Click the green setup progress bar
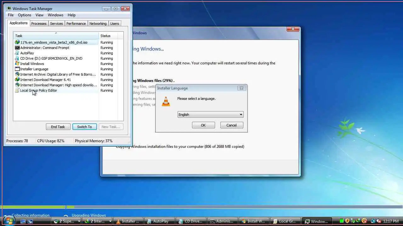 (x=33, y=207)
